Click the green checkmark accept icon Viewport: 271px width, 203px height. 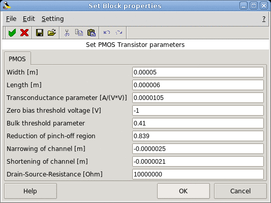click(12, 33)
